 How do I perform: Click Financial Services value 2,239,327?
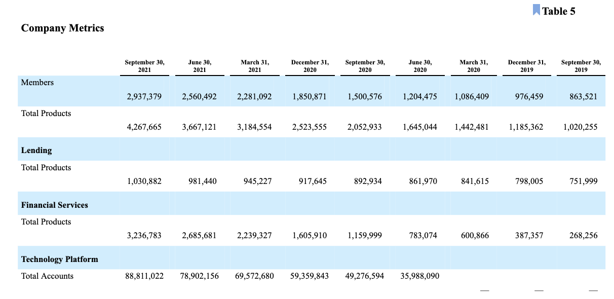(x=254, y=236)
